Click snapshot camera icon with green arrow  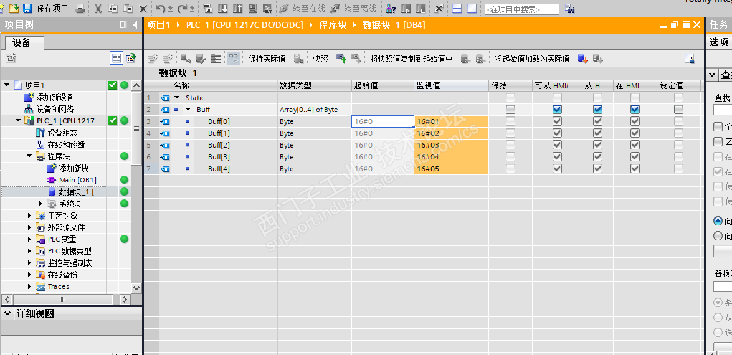[341, 59]
